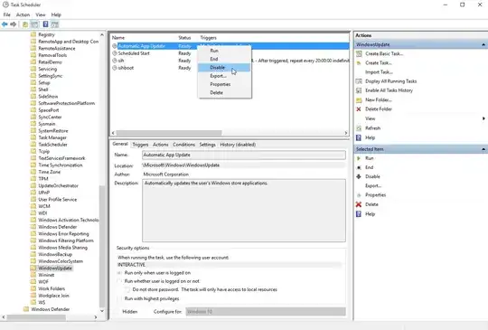Click the New Folder icon in Actions

pos(359,100)
